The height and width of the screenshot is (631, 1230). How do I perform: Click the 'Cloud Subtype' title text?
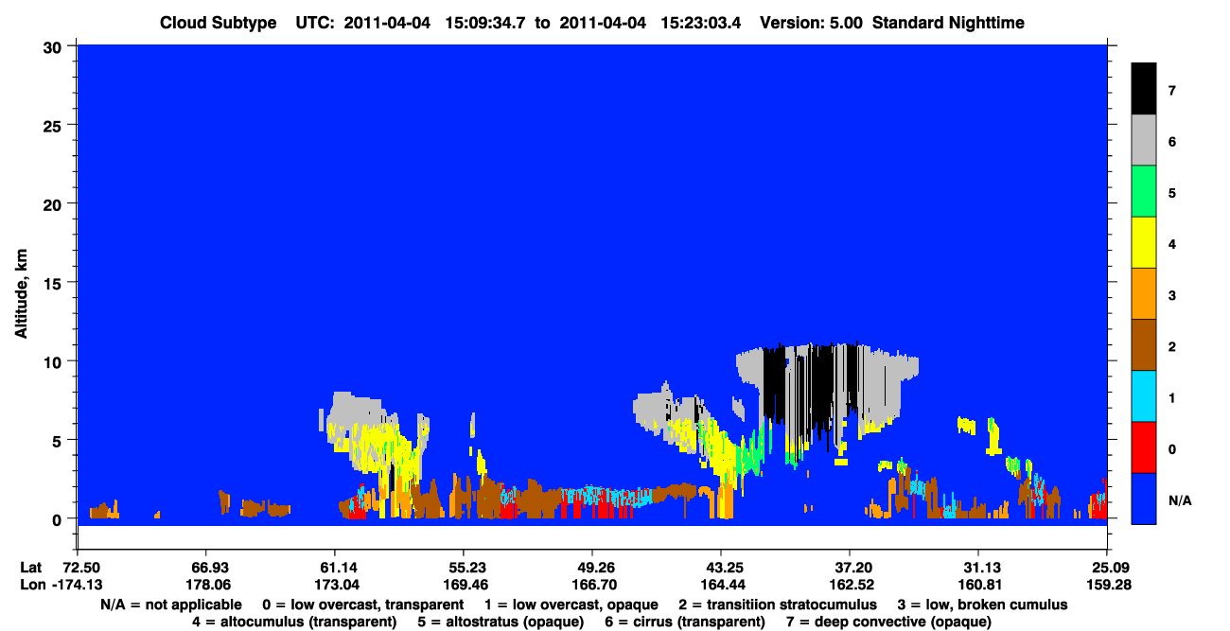[x=218, y=23]
